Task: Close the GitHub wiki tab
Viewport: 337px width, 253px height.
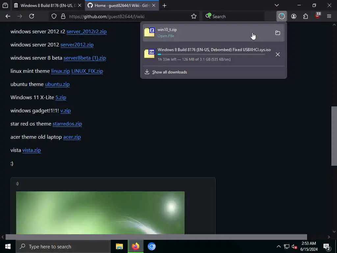Action: 153,5
